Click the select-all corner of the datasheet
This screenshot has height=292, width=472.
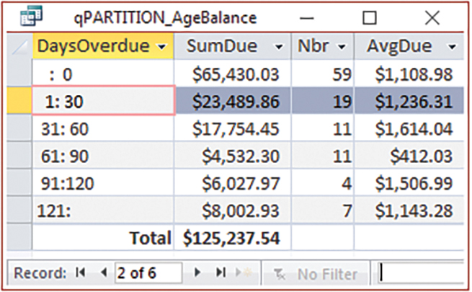tap(17, 47)
